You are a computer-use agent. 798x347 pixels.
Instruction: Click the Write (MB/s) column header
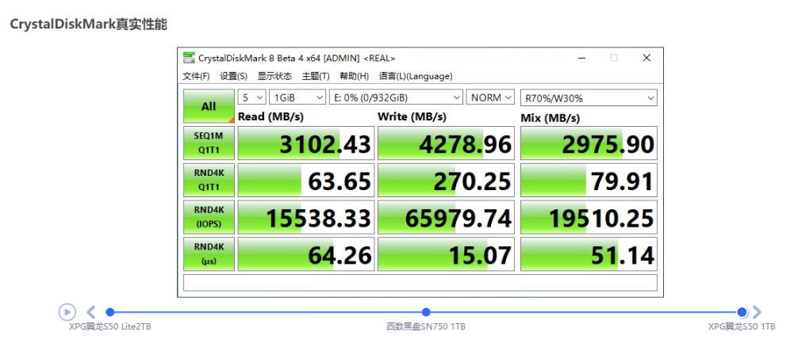pyautogui.click(x=412, y=116)
